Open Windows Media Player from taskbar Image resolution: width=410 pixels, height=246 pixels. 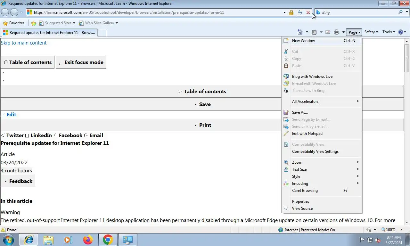(68, 240)
